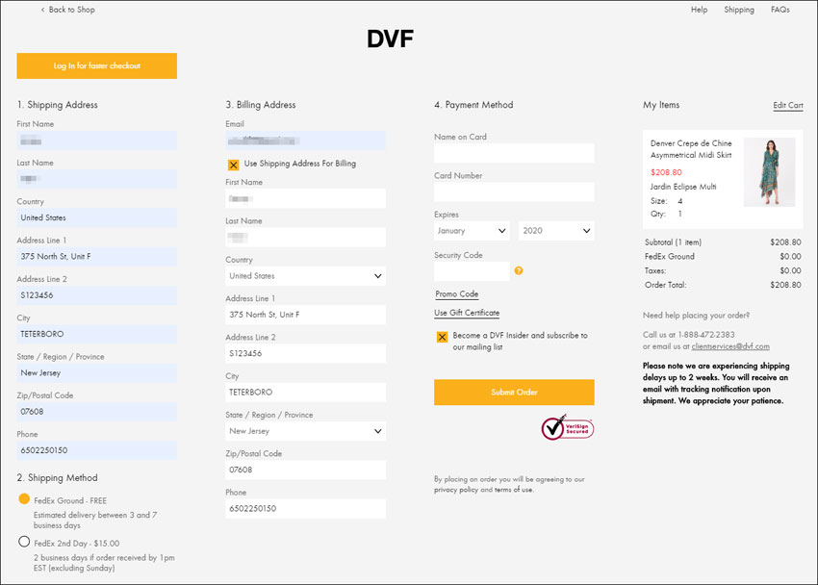Click the DVF logo
Image resolution: width=818 pixels, height=585 pixels.
click(x=390, y=39)
